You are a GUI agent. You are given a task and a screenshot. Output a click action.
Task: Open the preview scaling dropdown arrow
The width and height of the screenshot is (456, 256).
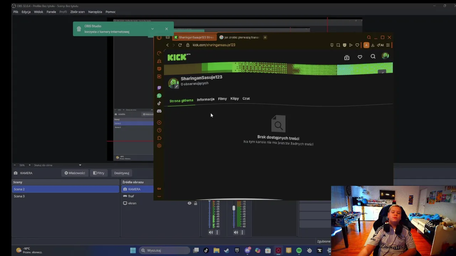(x=80, y=165)
